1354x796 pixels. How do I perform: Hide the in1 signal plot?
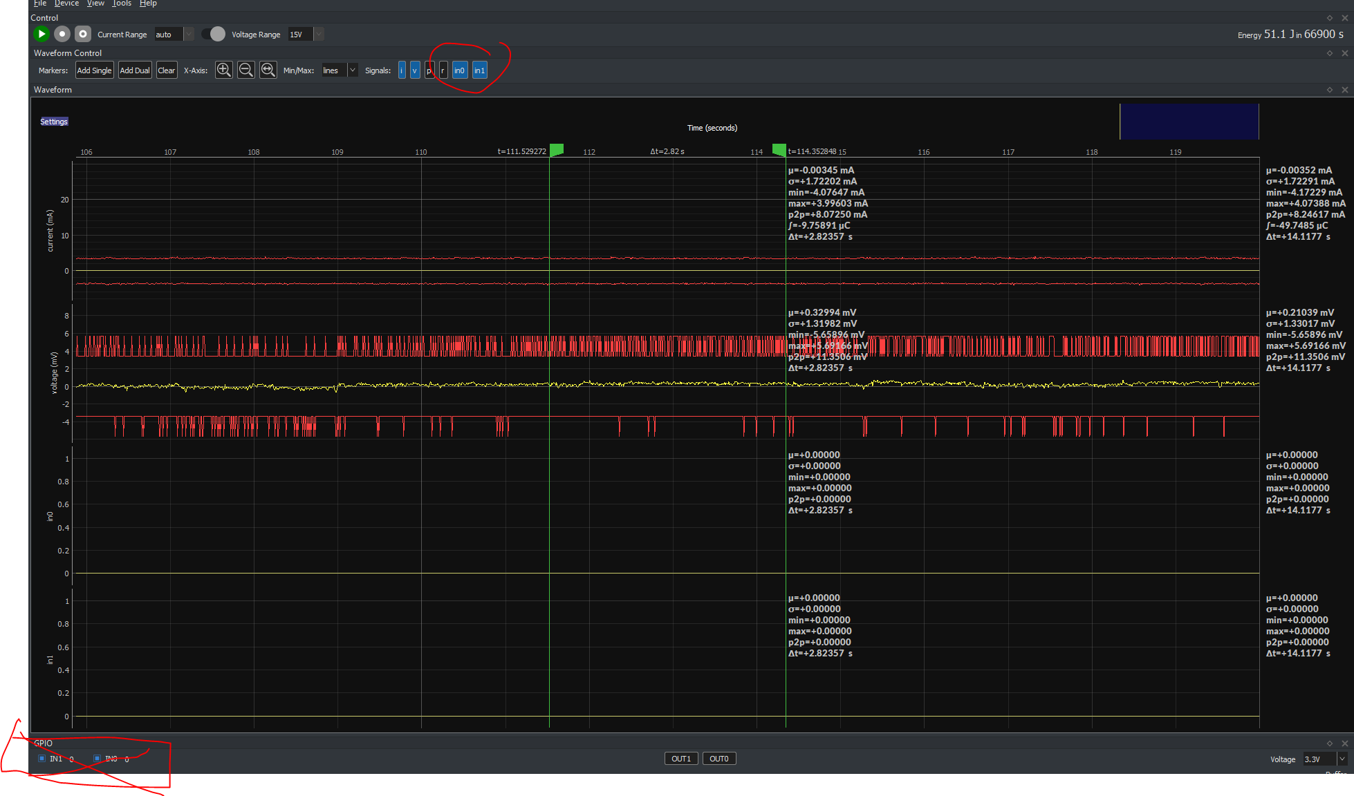479,70
